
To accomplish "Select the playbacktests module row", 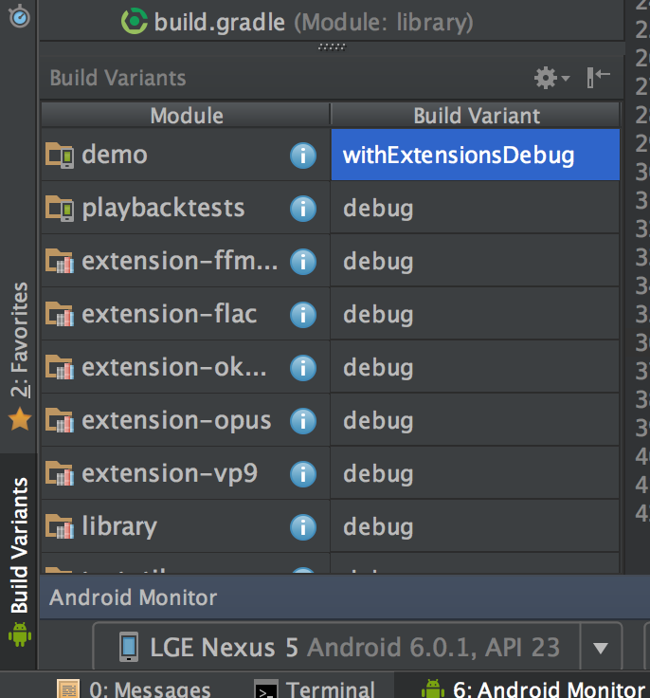I will tap(186, 208).
